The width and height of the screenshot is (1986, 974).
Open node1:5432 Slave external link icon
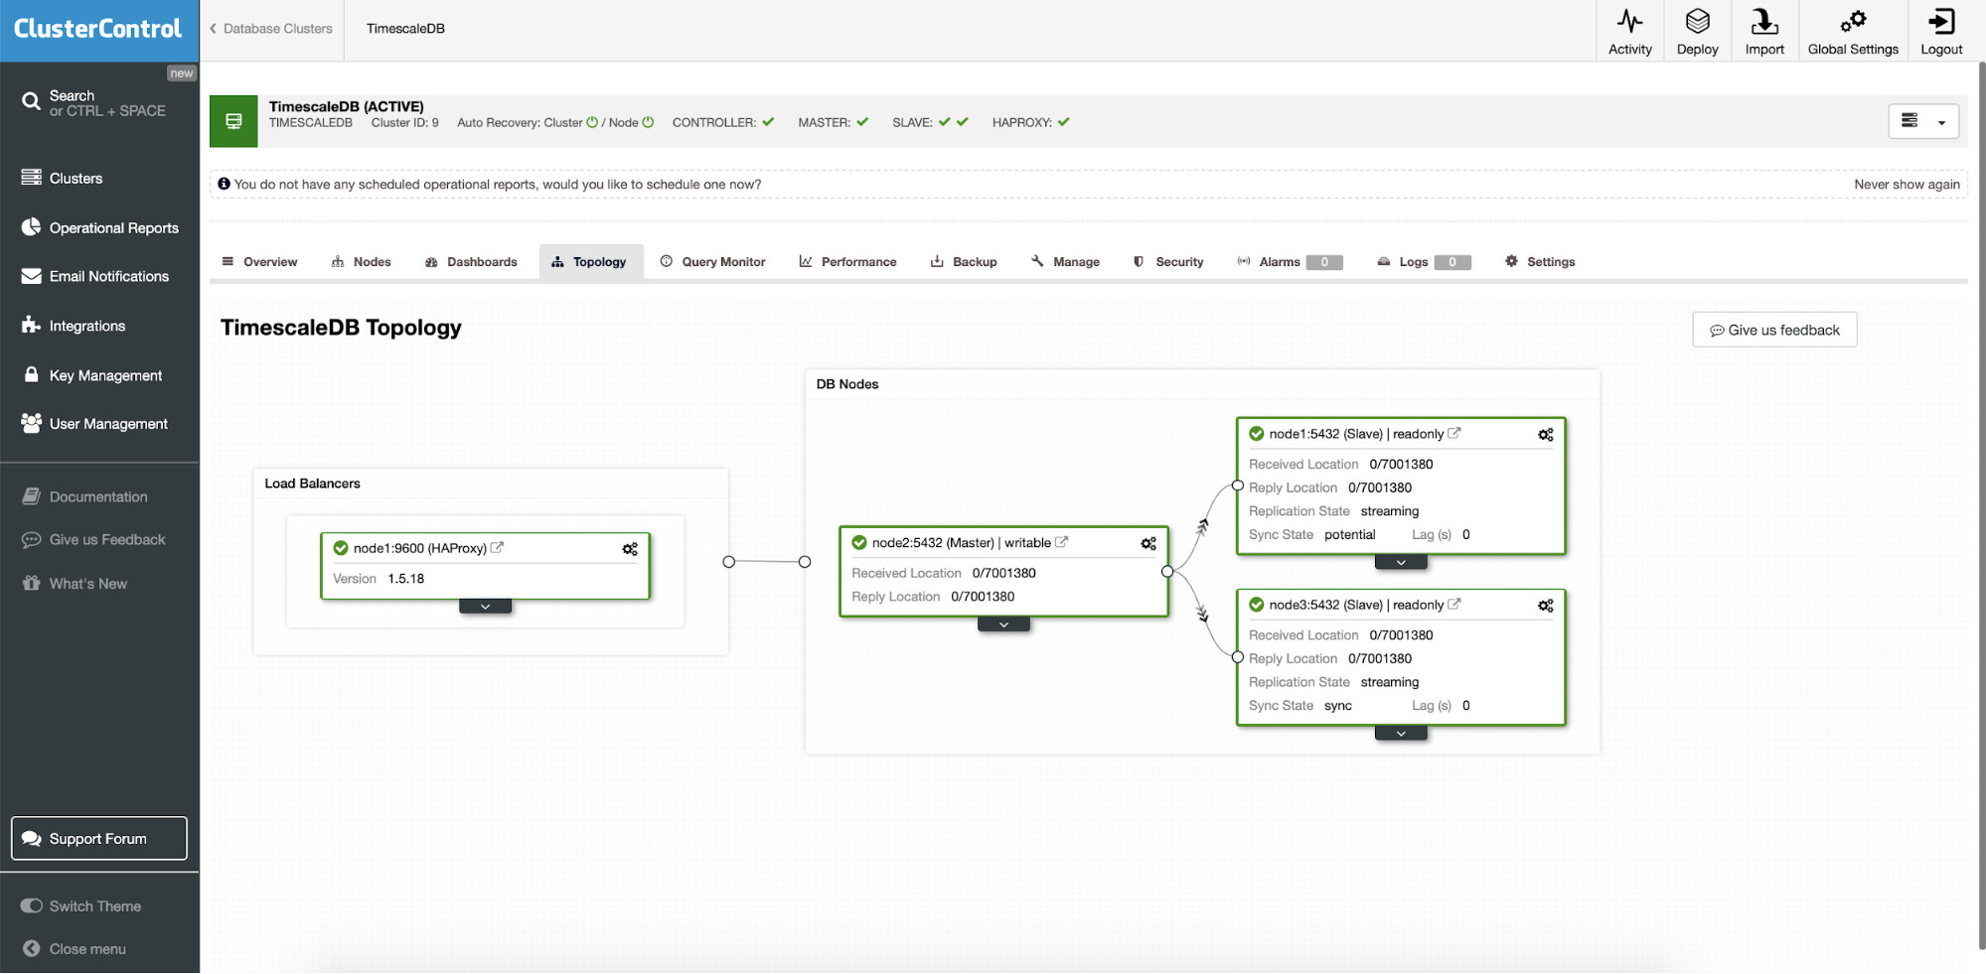1454,433
